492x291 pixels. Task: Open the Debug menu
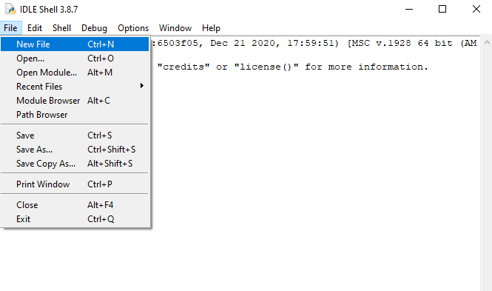(x=94, y=28)
